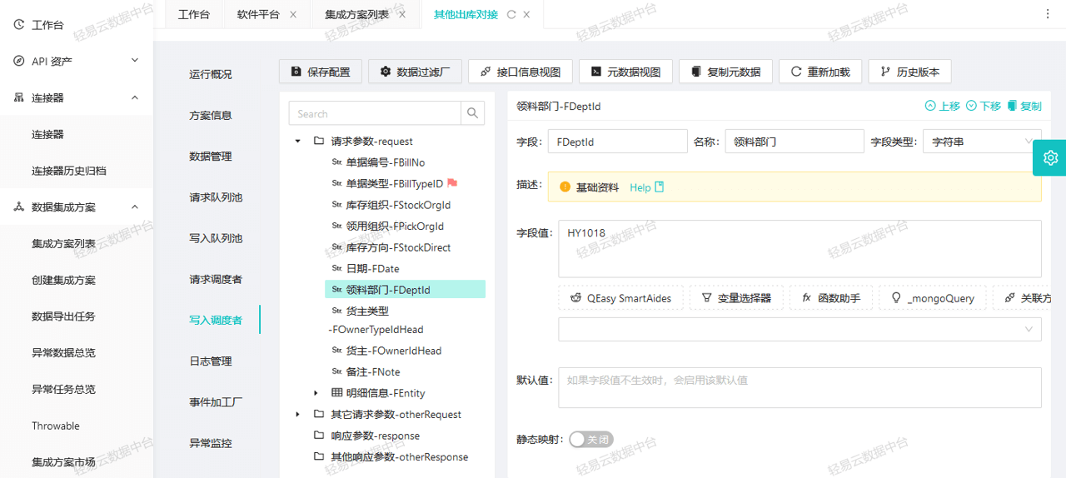1066x478 pixels.
Task: Open the 字段类型 dropdown
Action: click(981, 142)
